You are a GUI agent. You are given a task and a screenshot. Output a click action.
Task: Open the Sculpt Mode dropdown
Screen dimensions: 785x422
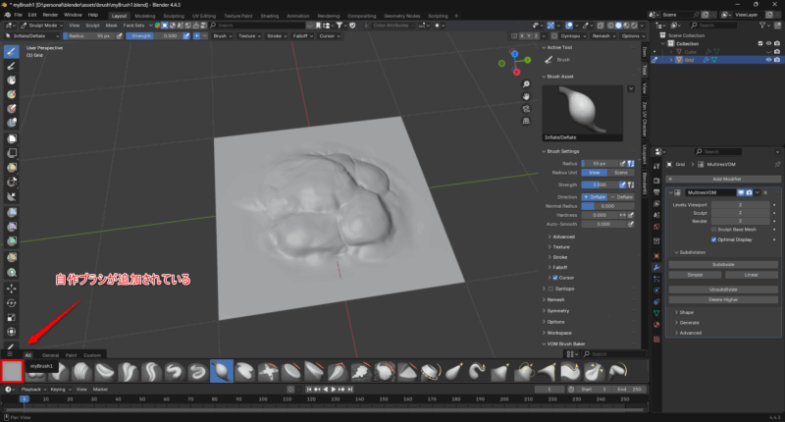pyautogui.click(x=42, y=26)
